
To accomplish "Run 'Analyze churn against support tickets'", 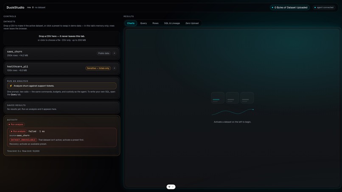I will click(x=62, y=86).
